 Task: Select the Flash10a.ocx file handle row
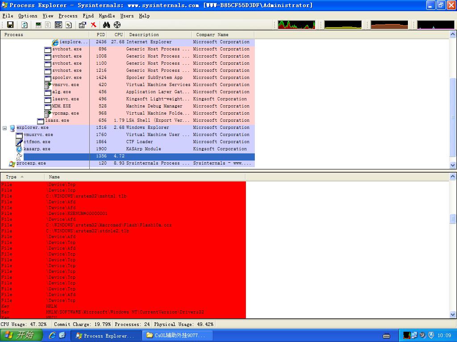(123, 225)
